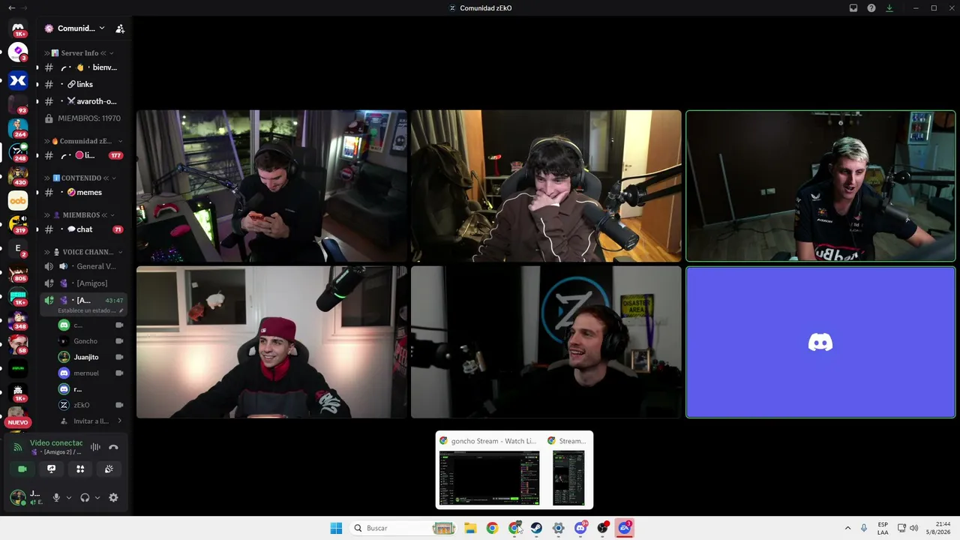Viewport: 960px width, 540px height.
Task: Go back with the title bar arrow
Action: (x=11, y=7)
